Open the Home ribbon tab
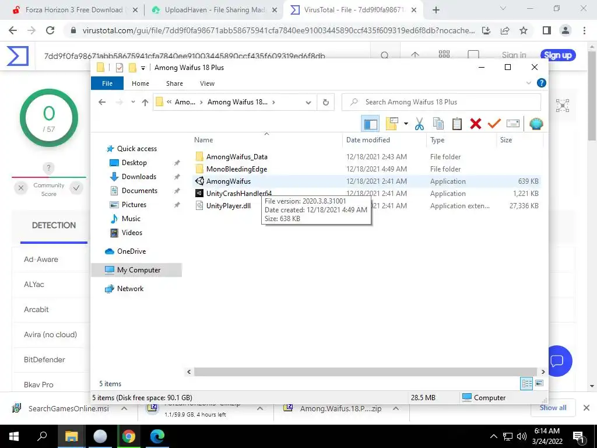 [x=141, y=83]
